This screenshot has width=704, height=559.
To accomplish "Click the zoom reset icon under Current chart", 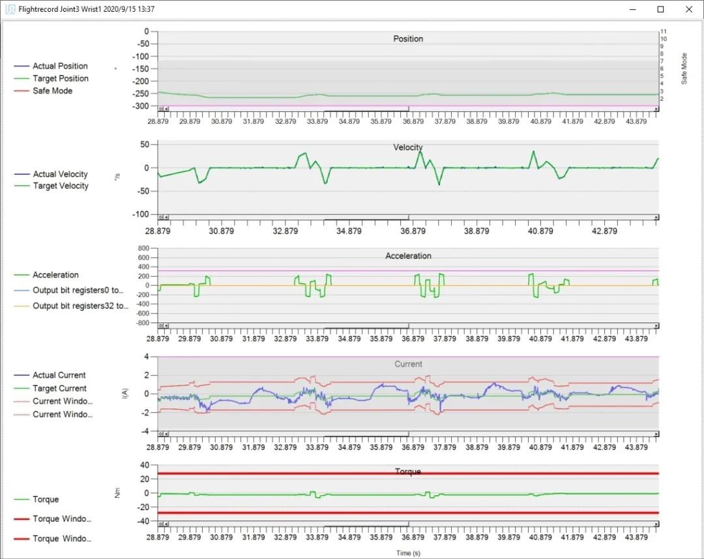I will click(x=160, y=435).
